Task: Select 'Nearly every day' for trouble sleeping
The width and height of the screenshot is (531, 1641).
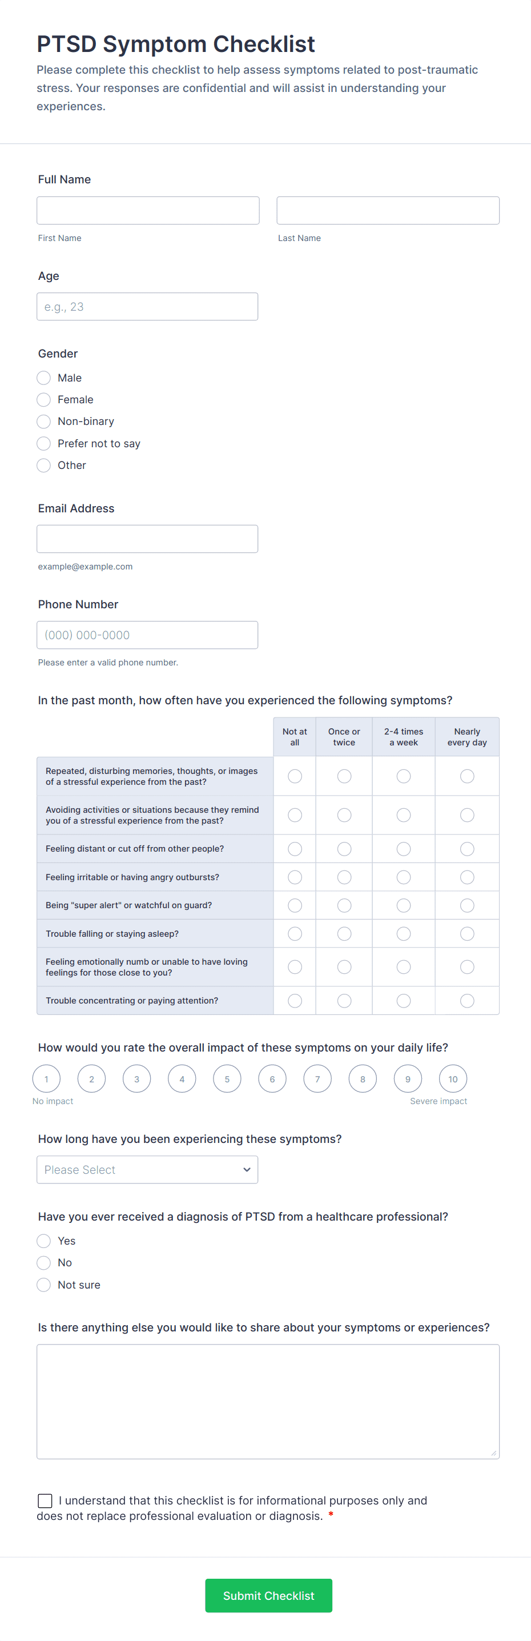Action: coord(466,933)
